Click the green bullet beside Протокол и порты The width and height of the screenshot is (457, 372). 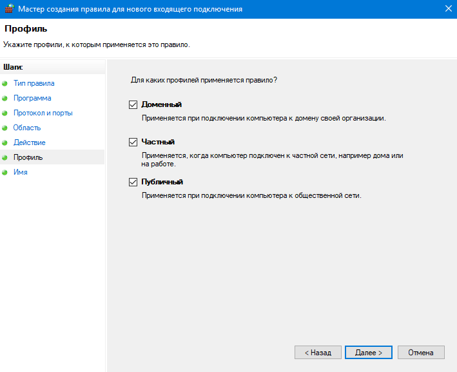pos(5,113)
